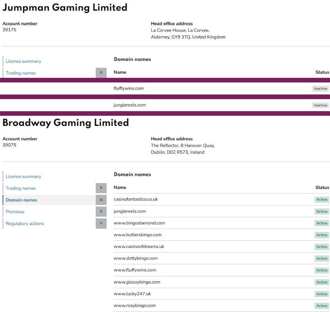Click Active status for www.lucky247.uk
The image size is (330, 312).
pos(322,294)
